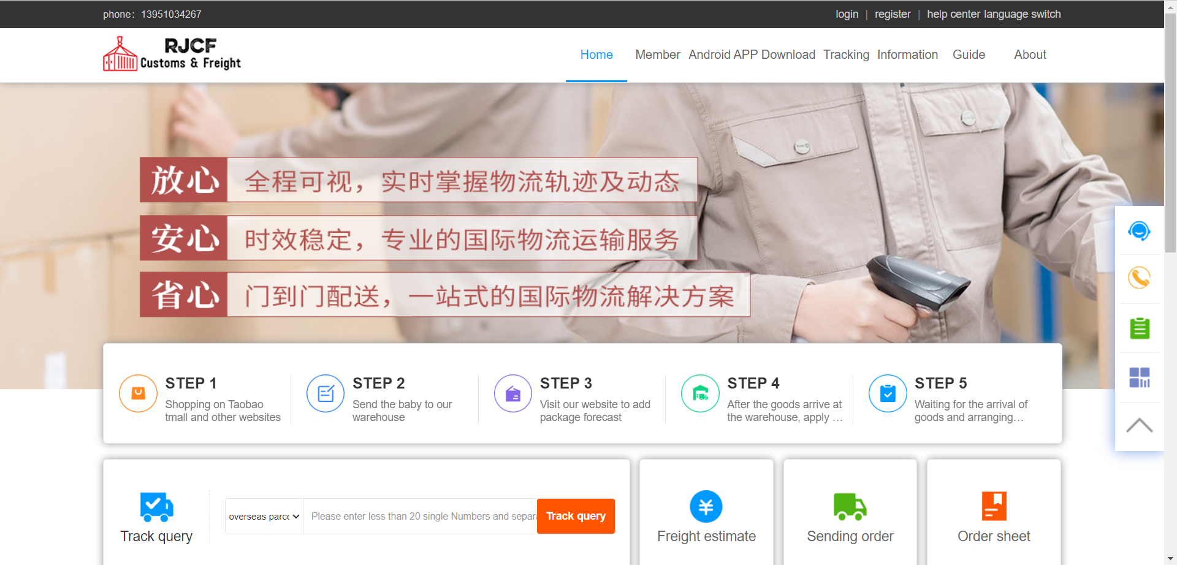Click the "Track query" label under truck icon

(x=156, y=536)
